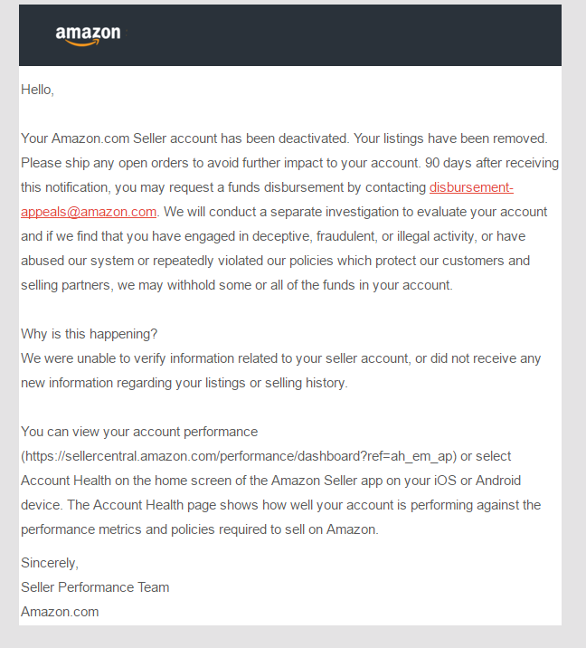Click the "Seller Performance Team" signature
This screenshot has height=648, width=586.
click(x=95, y=587)
